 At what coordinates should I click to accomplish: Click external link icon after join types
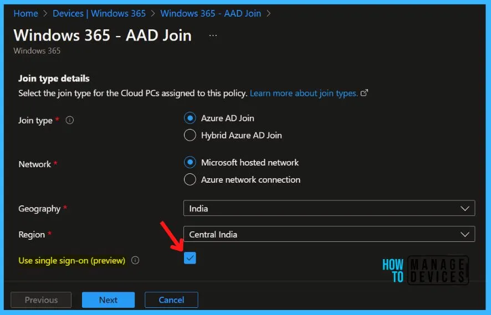tap(364, 93)
